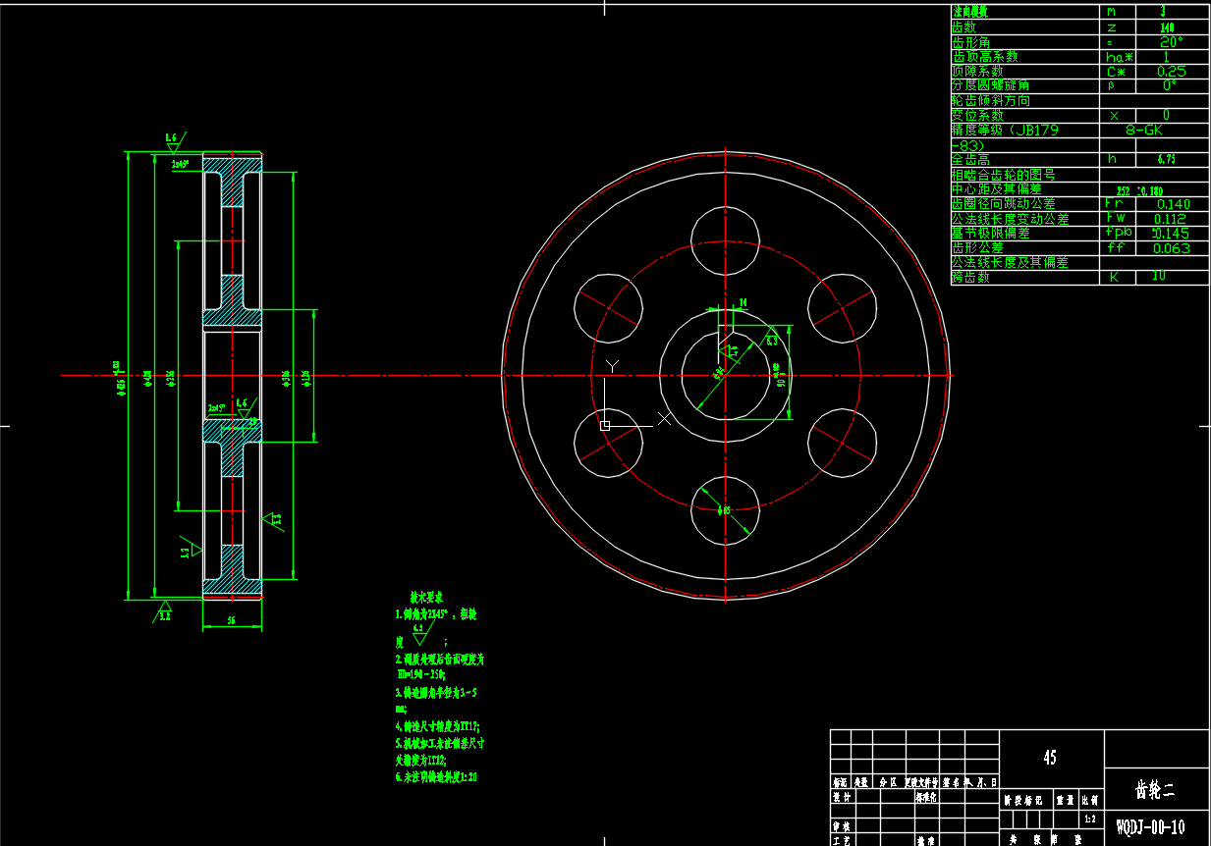Select the bottom lightening hole circle
Viewport: 1211px width, 846px height.
click(725, 510)
